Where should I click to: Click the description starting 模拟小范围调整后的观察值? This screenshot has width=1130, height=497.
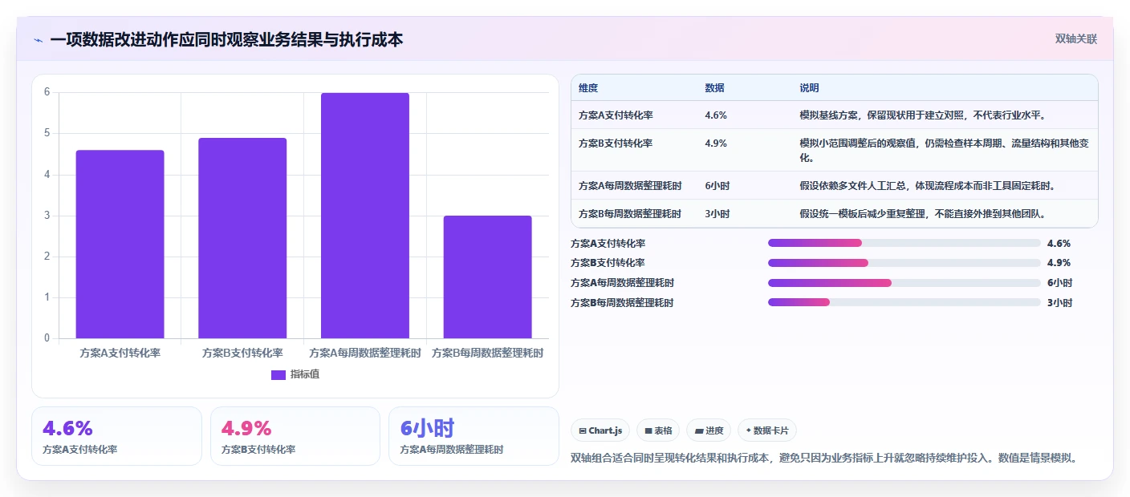[x=944, y=150]
